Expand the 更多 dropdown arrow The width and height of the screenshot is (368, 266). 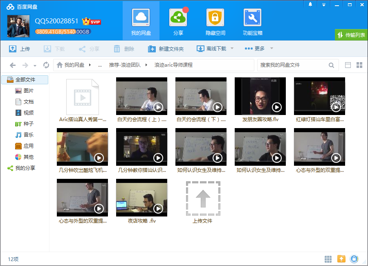(272, 48)
